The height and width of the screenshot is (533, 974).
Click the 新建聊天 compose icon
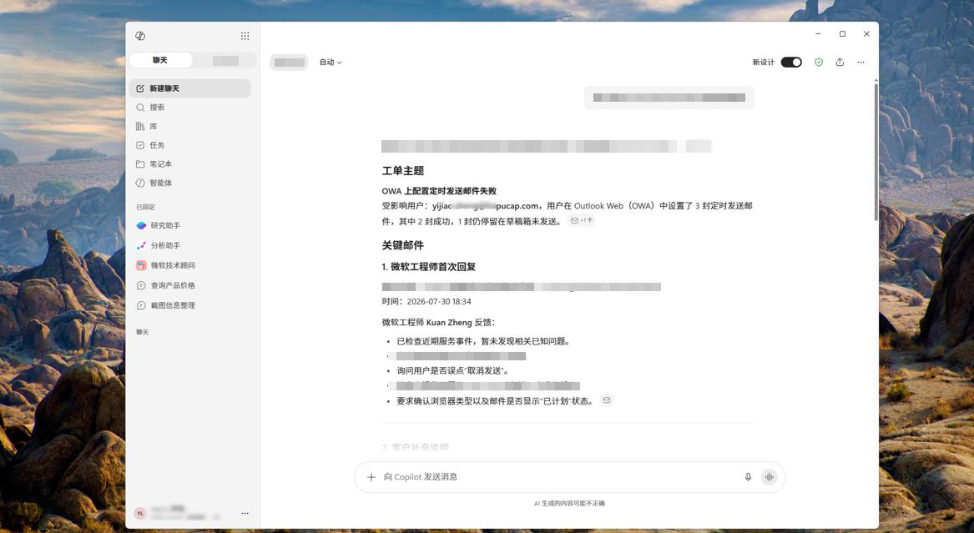(x=140, y=88)
